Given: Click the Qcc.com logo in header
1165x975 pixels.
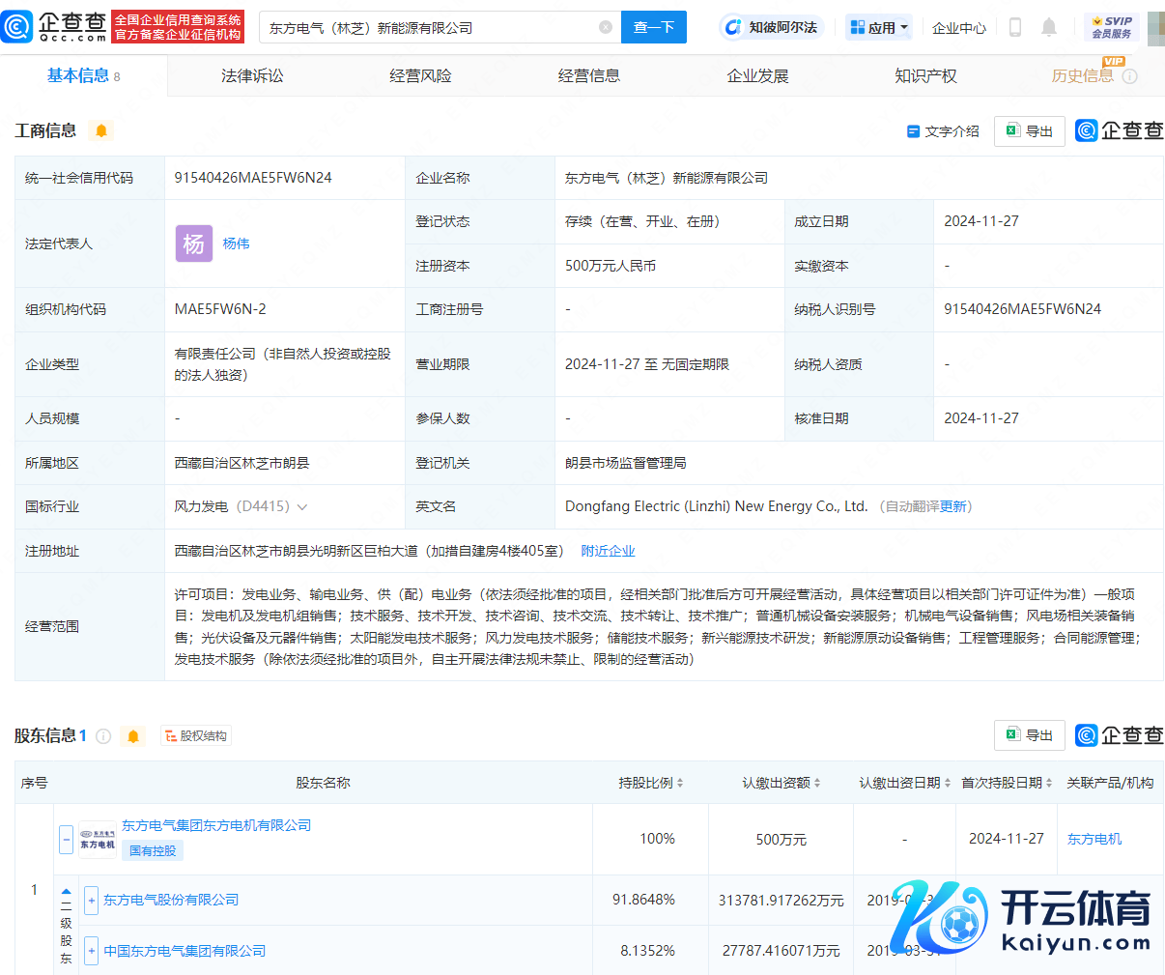Looking at the screenshot, I should click(54, 27).
